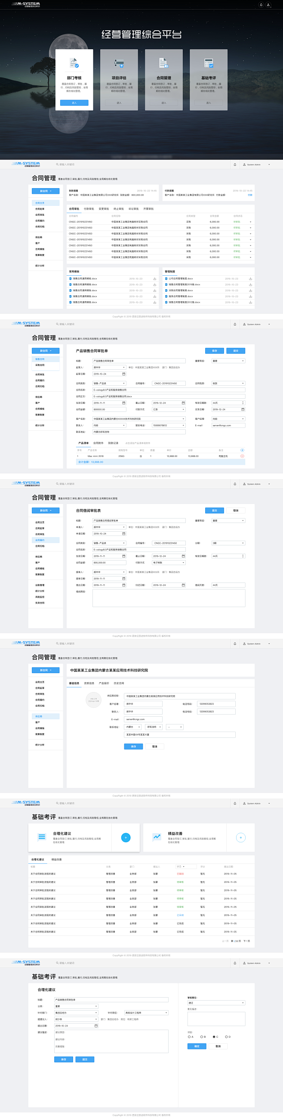Click the 精益改善 card chart icon
283x1118 pixels.
click(x=157, y=837)
